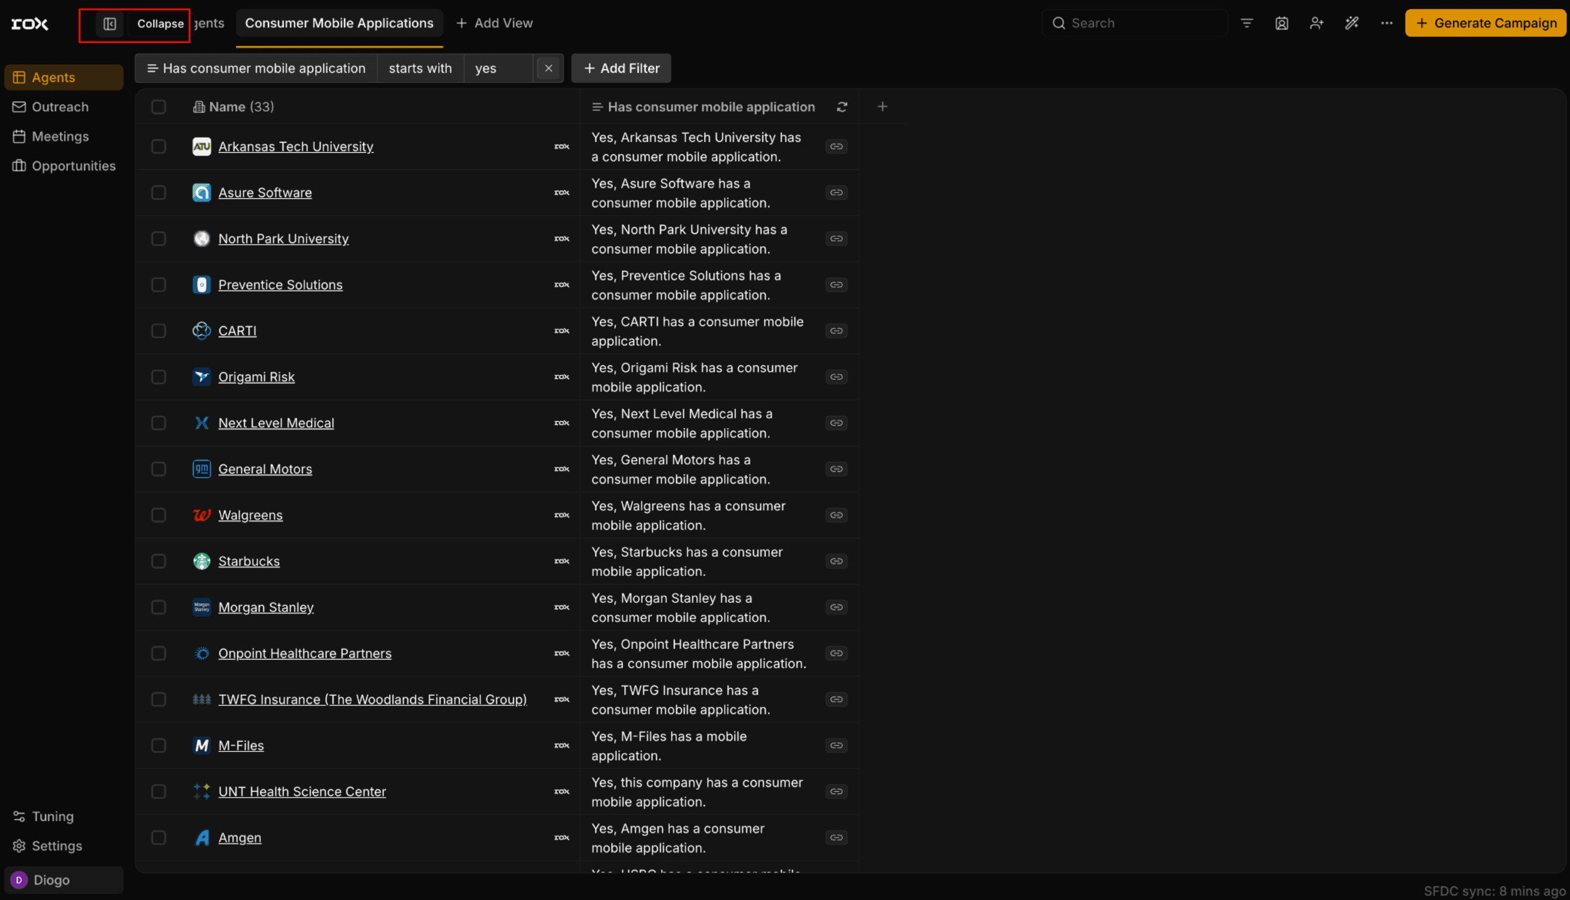Open the three-dots more options menu
This screenshot has width=1570, height=900.
click(x=1386, y=23)
